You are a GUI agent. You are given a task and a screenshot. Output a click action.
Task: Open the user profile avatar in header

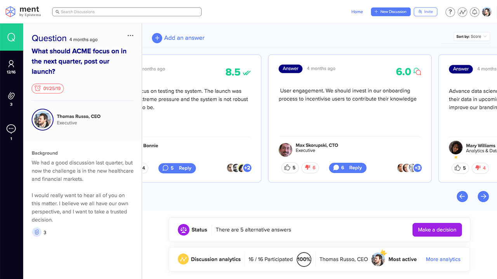pyautogui.click(x=487, y=12)
